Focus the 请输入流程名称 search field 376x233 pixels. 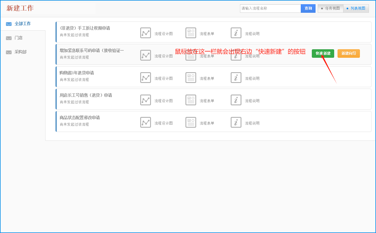coord(270,8)
